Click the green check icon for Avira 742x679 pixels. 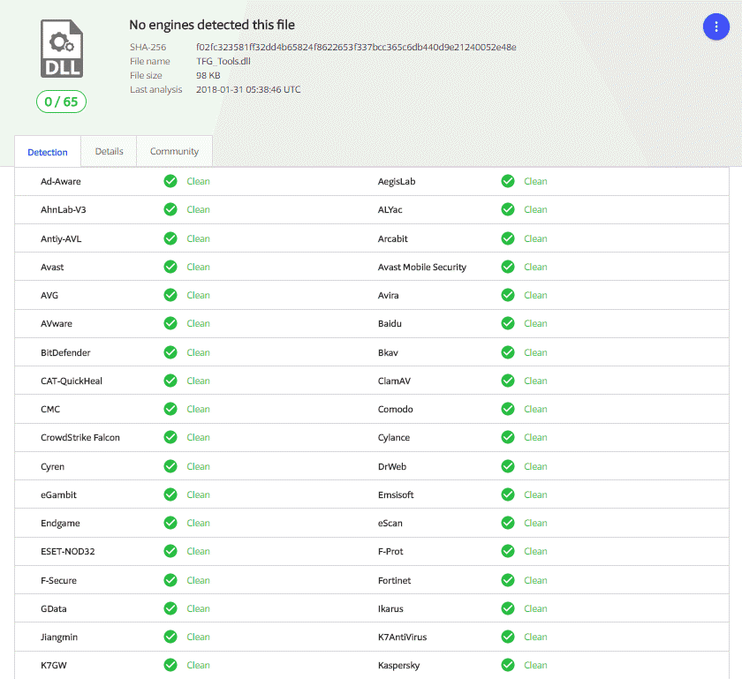tap(508, 296)
